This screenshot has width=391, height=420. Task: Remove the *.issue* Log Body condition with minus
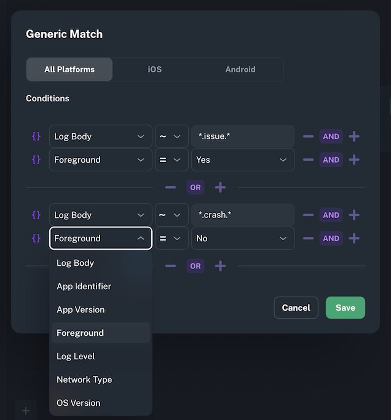click(x=309, y=136)
